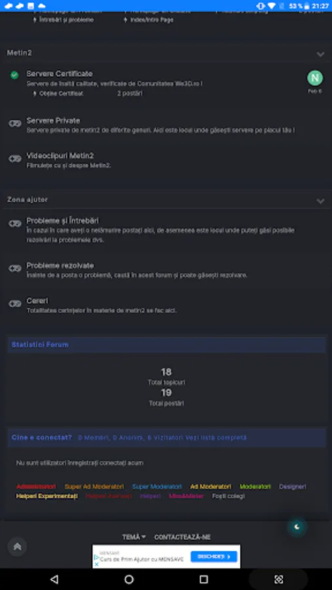The height and width of the screenshot is (590, 332).
Task: Click the gamepad icon next to Servere Private
Action: point(15,123)
